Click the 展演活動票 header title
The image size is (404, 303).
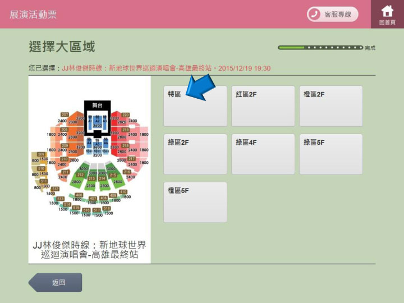click(33, 15)
